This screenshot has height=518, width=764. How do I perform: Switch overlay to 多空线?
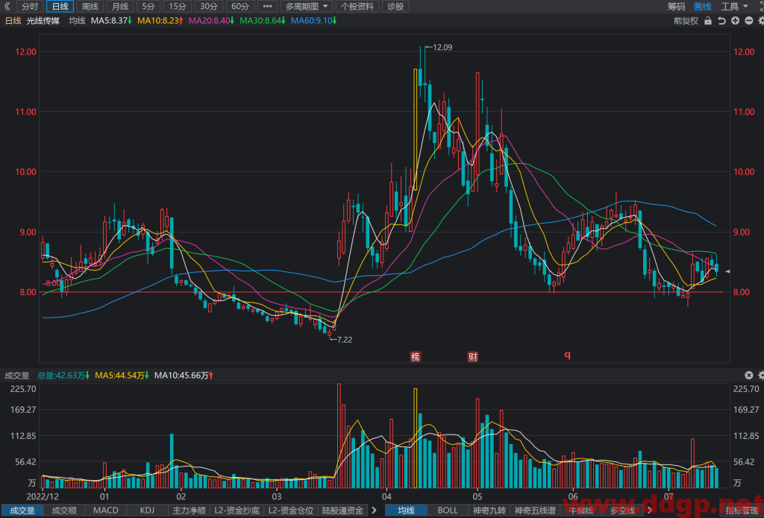[621, 511]
